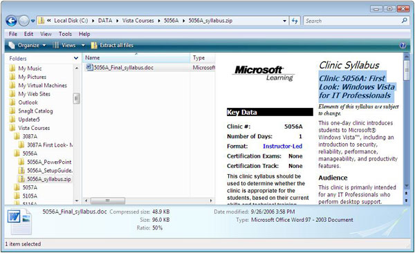
Task: Click the magnifier search icon
Action: 404,21
